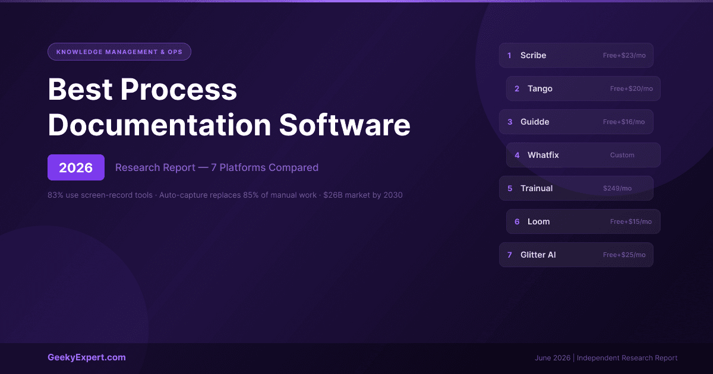Click the Loom platform name
This screenshot has width=713, height=374.
(539, 221)
